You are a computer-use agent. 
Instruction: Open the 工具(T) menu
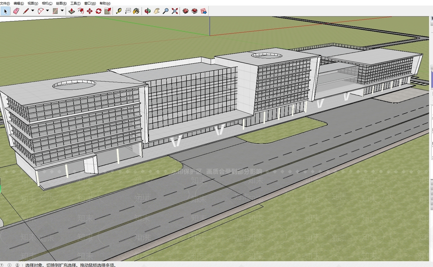point(76,3)
